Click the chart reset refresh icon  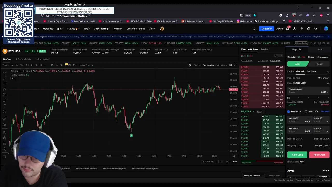[74, 65]
